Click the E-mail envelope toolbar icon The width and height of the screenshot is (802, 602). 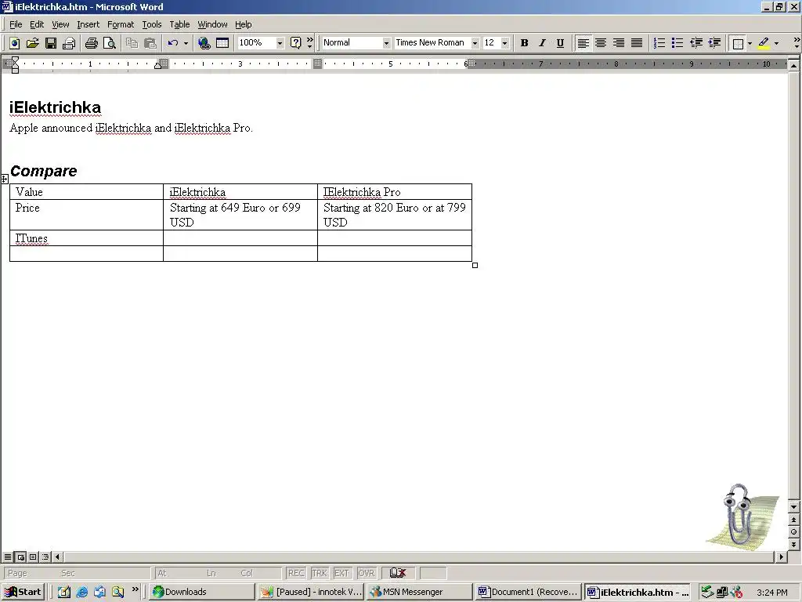point(69,43)
